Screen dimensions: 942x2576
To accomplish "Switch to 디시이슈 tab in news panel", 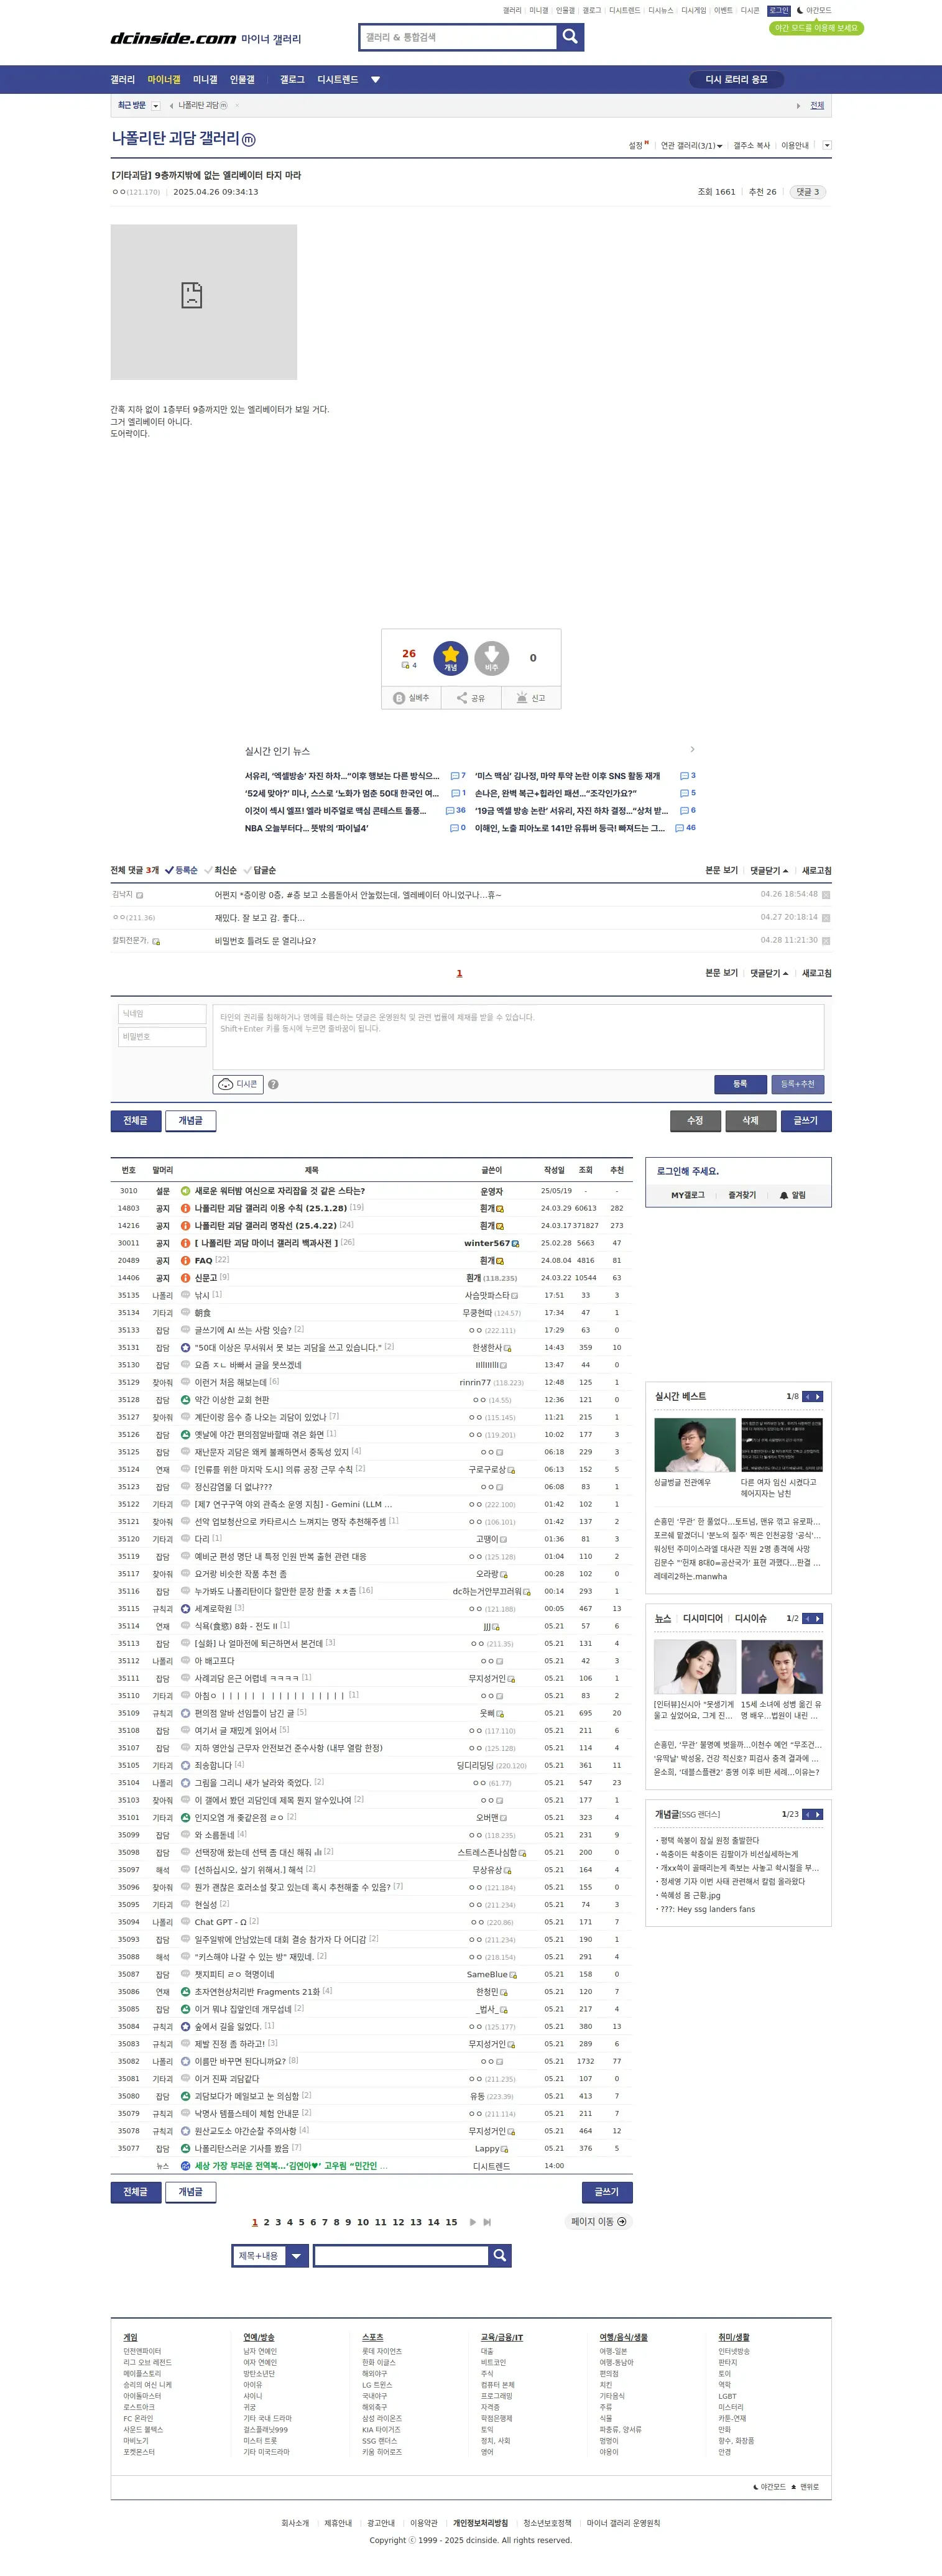I will coord(751,1618).
